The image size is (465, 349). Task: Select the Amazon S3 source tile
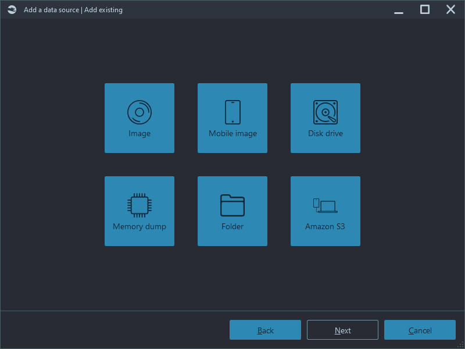coord(325,211)
